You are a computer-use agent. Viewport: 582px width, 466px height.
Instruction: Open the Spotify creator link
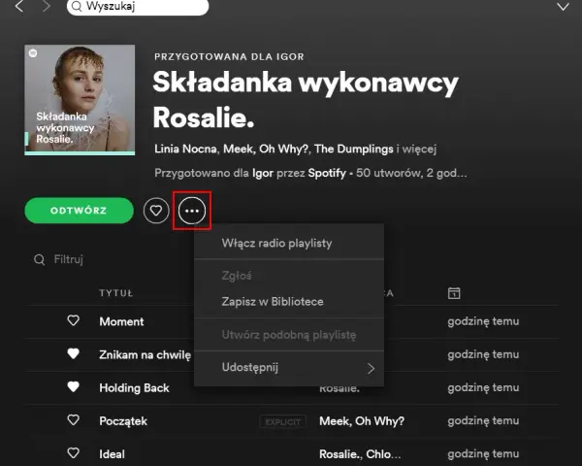[327, 173]
